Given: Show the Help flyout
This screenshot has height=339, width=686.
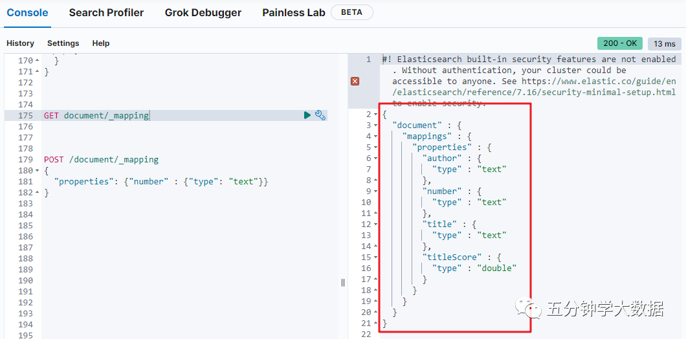Looking at the screenshot, I should (x=100, y=43).
